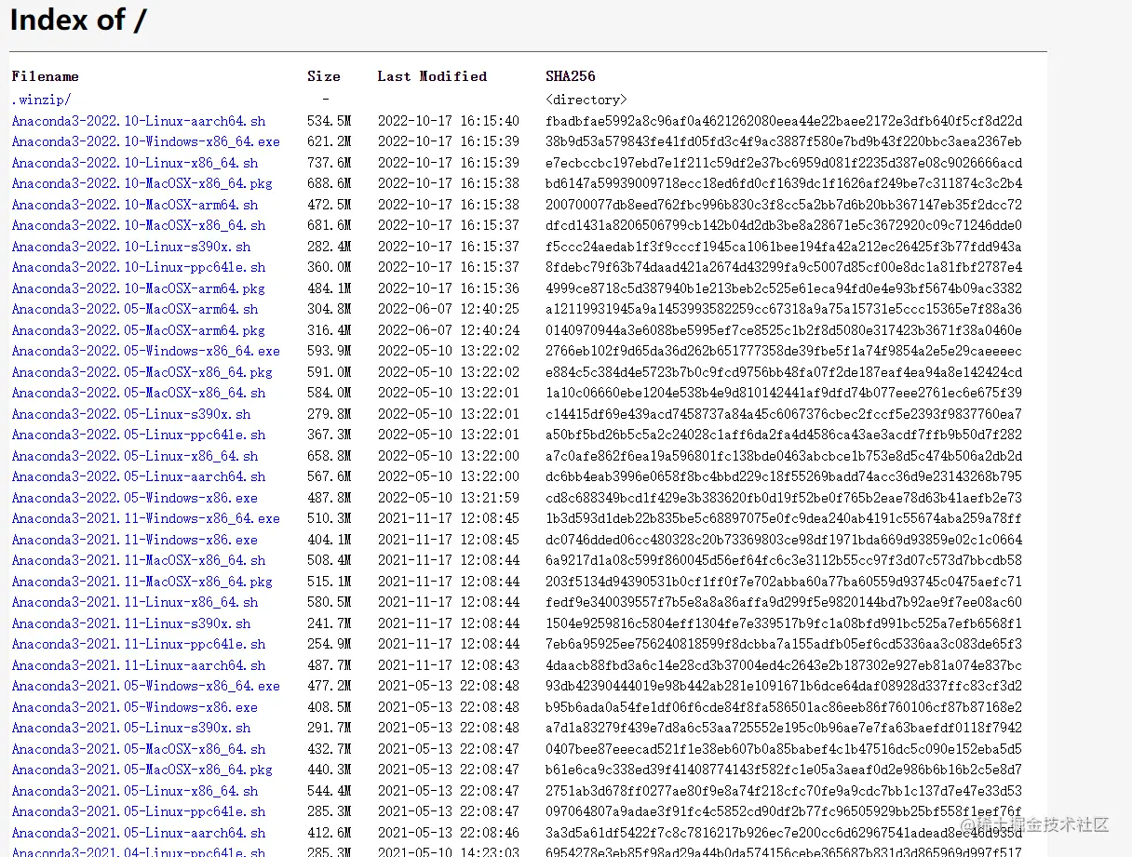Download Anaconda3-2022.10-MacOSX-x86_64.pkg
The image size is (1132, 857).
click(142, 183)
